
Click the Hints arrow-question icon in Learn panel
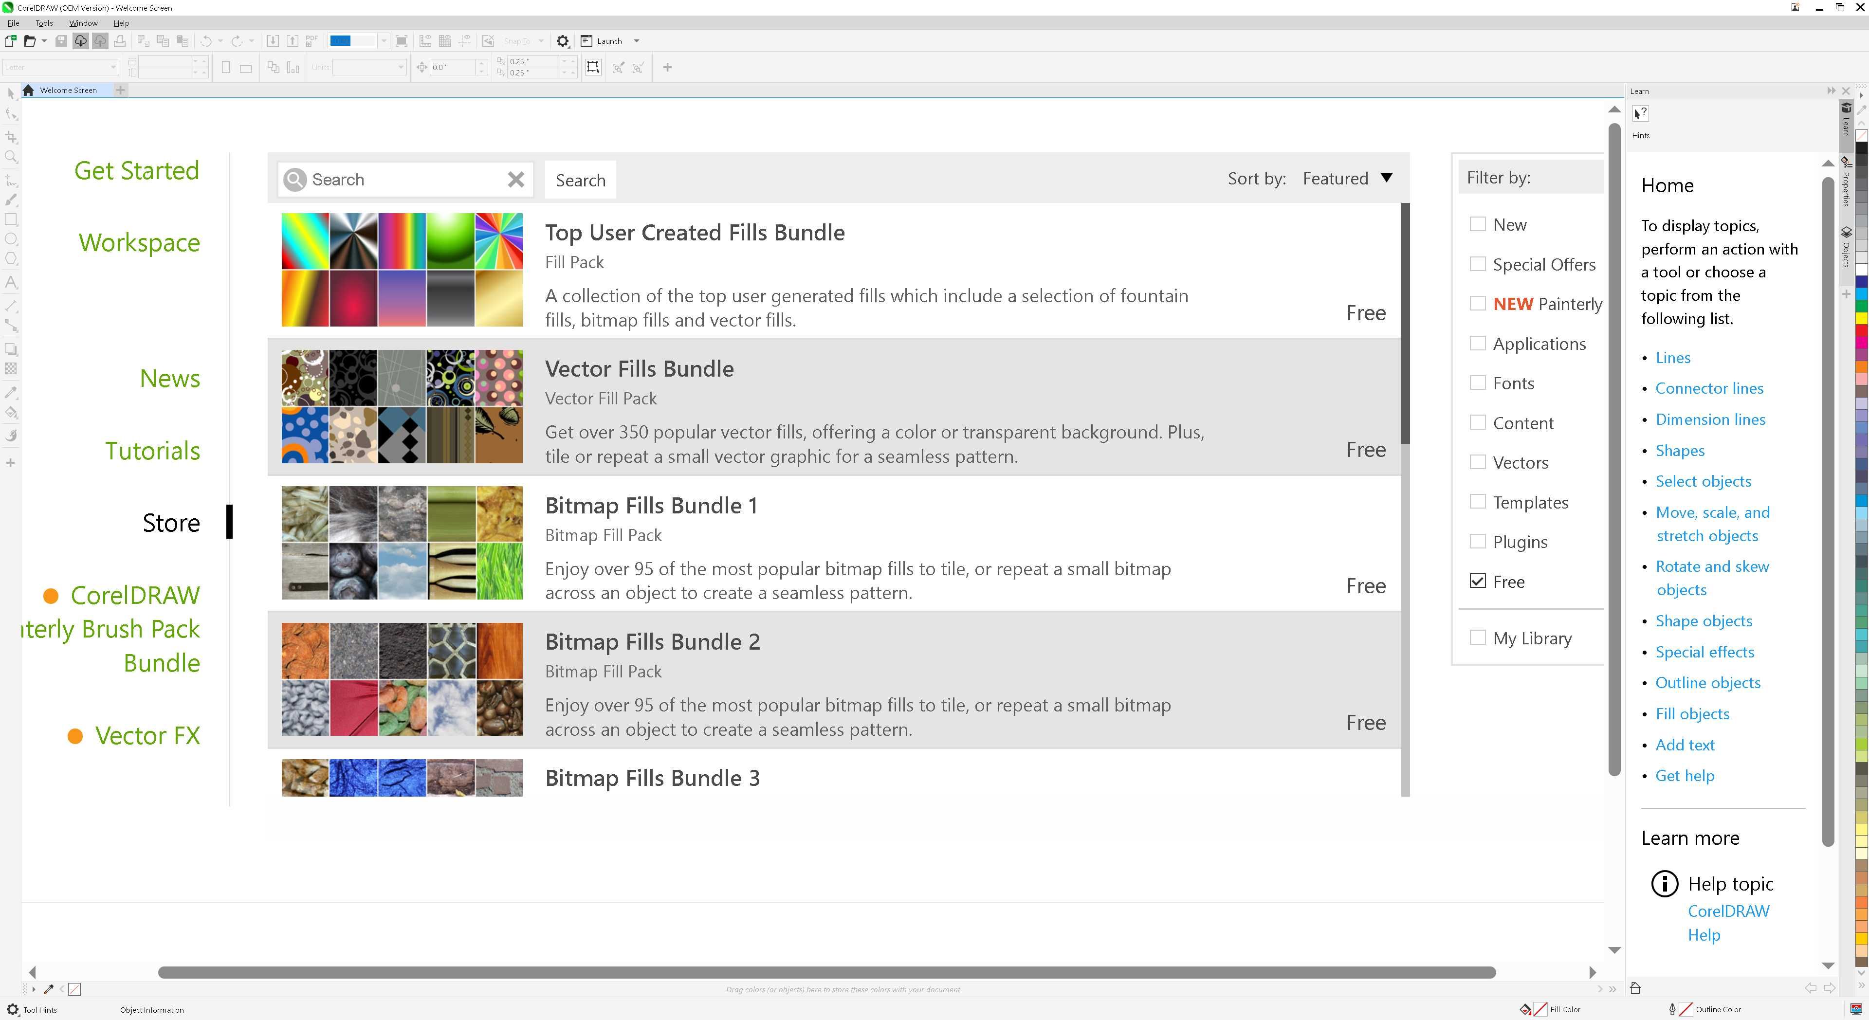1640,114
